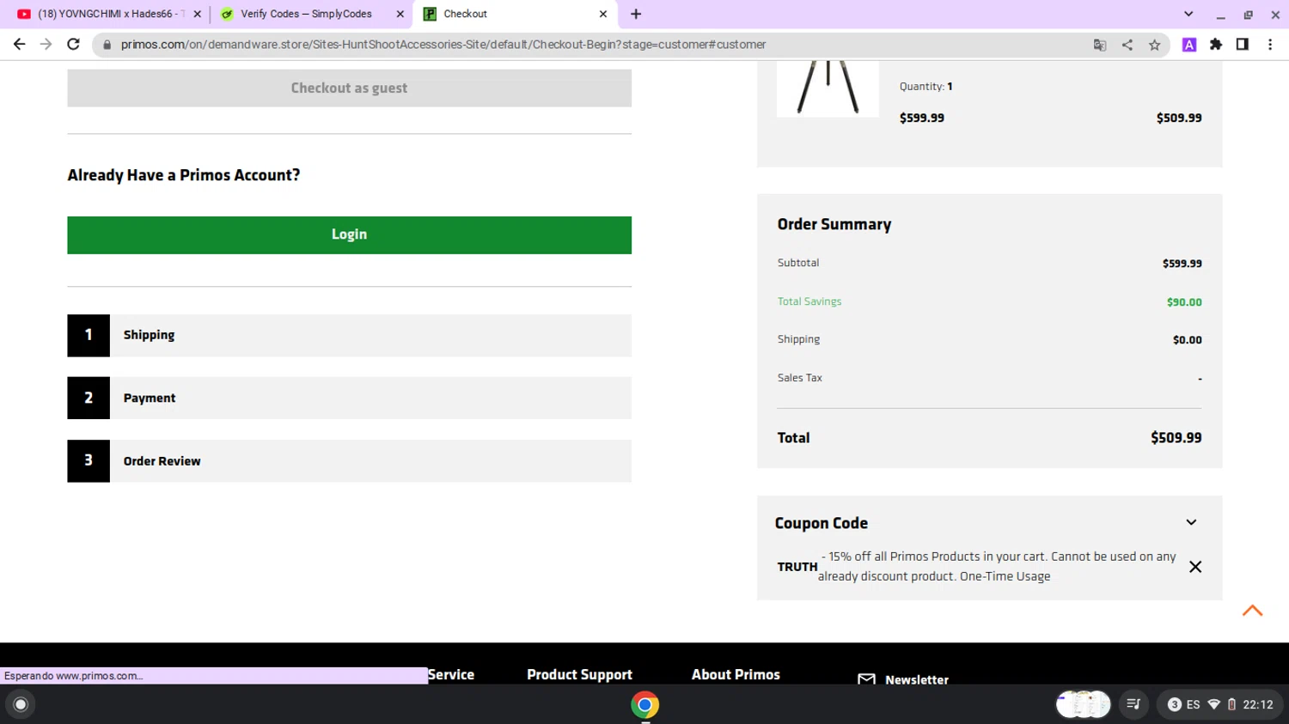Open the extensions puzzle menu
Viewport: 1289px width, 724px height.
coord(1216,45)
